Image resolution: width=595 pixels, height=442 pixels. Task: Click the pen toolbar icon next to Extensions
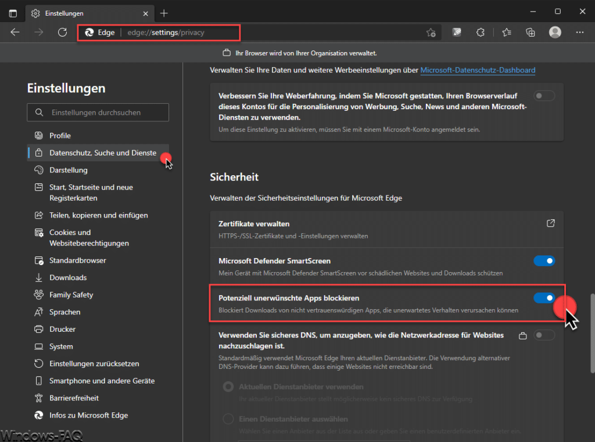pos(457,32)
